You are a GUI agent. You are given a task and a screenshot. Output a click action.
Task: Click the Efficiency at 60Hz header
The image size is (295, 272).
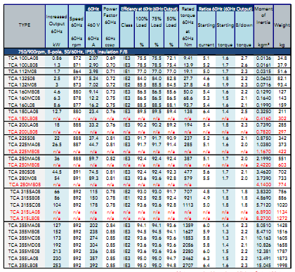(149, 8)
